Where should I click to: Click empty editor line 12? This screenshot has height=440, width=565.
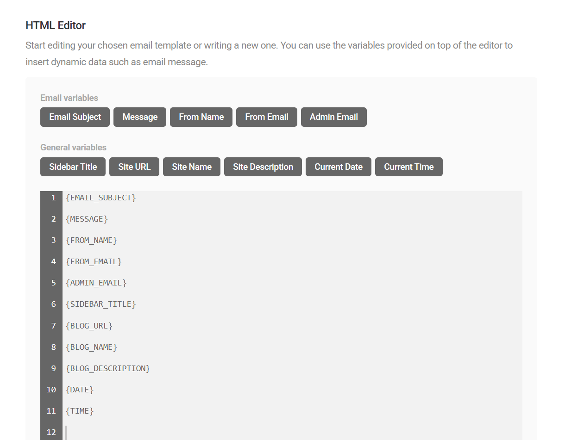pos(139,432)
